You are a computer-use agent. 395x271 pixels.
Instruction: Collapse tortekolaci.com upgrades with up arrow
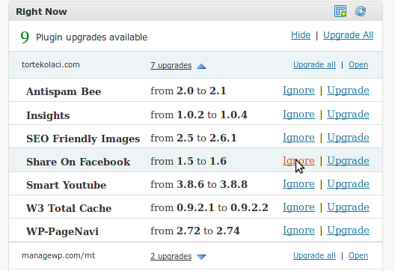(201, 67)
